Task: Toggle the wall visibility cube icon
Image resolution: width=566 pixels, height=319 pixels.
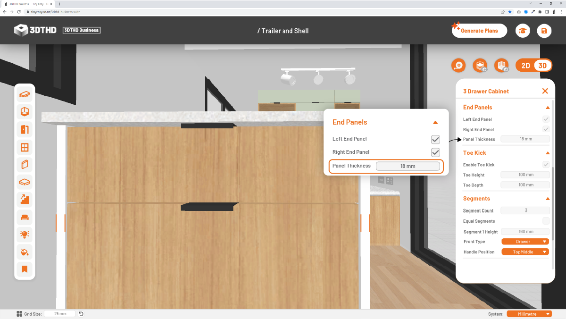Action: (x=501, y=66)
